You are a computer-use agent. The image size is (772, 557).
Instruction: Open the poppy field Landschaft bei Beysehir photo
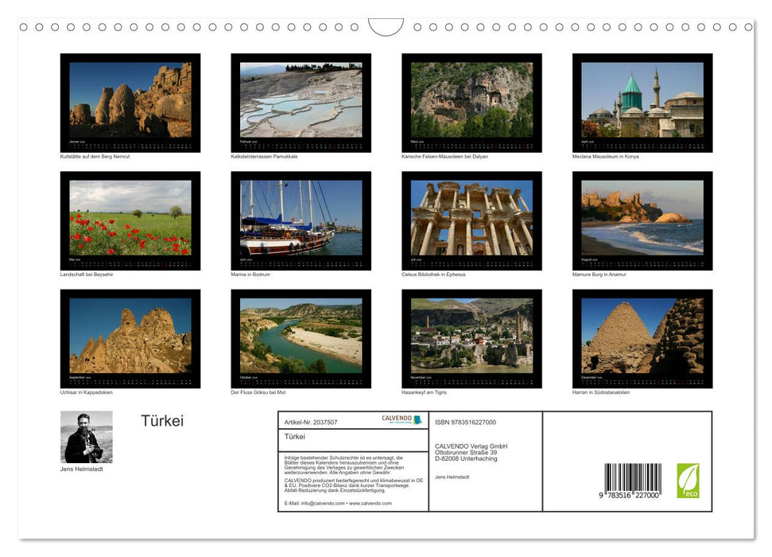[x=130, y=217]
